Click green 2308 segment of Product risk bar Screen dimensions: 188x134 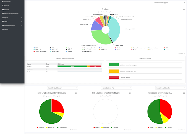[72, 66]
